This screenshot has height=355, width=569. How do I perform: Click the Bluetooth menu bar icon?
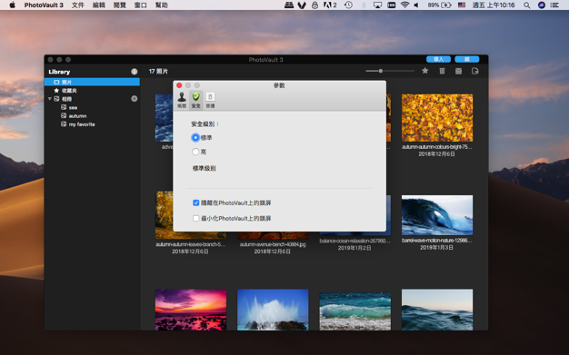(x=364, y=5)
